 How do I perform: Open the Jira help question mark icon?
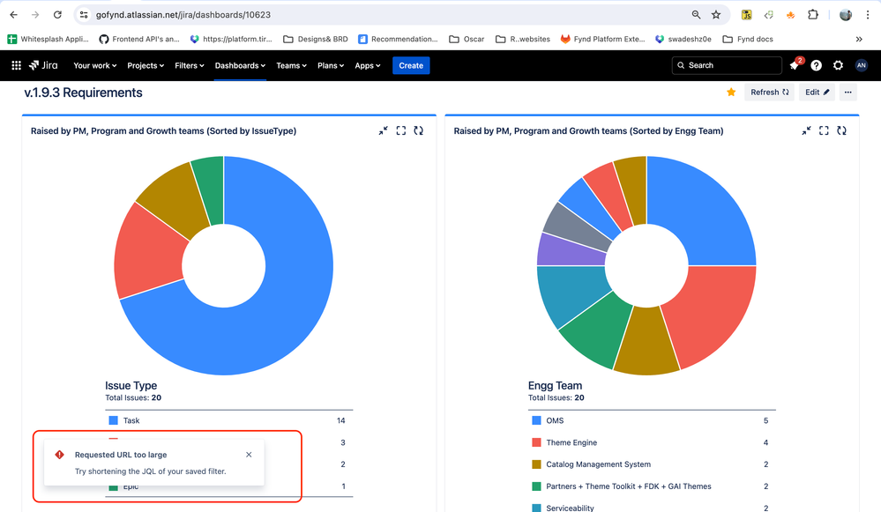[816, 65]
